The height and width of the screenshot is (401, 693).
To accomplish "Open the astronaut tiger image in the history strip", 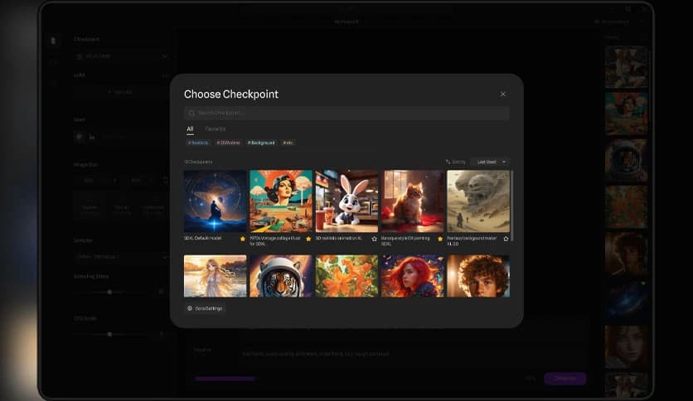I will (x=626, y=160).
